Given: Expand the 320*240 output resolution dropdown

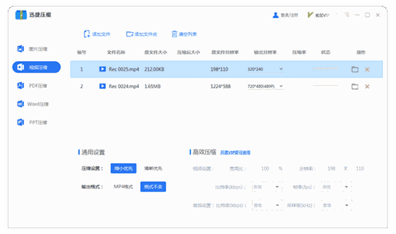Looking at the screenshot, I should (266, 69).
